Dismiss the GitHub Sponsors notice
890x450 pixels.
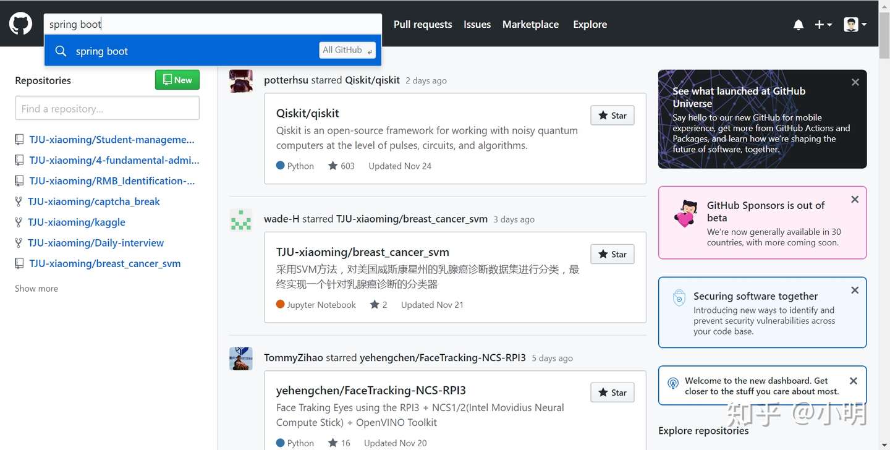(x=855, y=200)
